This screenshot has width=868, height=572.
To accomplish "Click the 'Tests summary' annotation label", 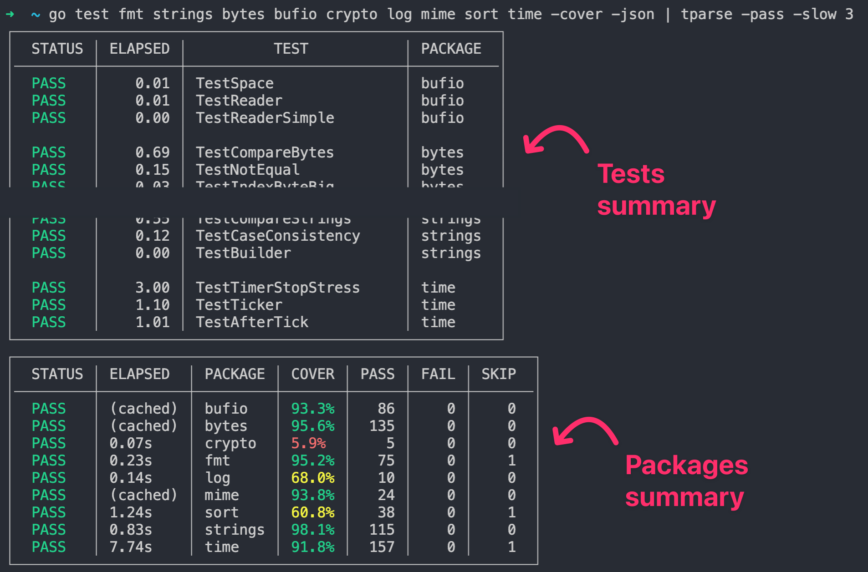I will point(656,190).
